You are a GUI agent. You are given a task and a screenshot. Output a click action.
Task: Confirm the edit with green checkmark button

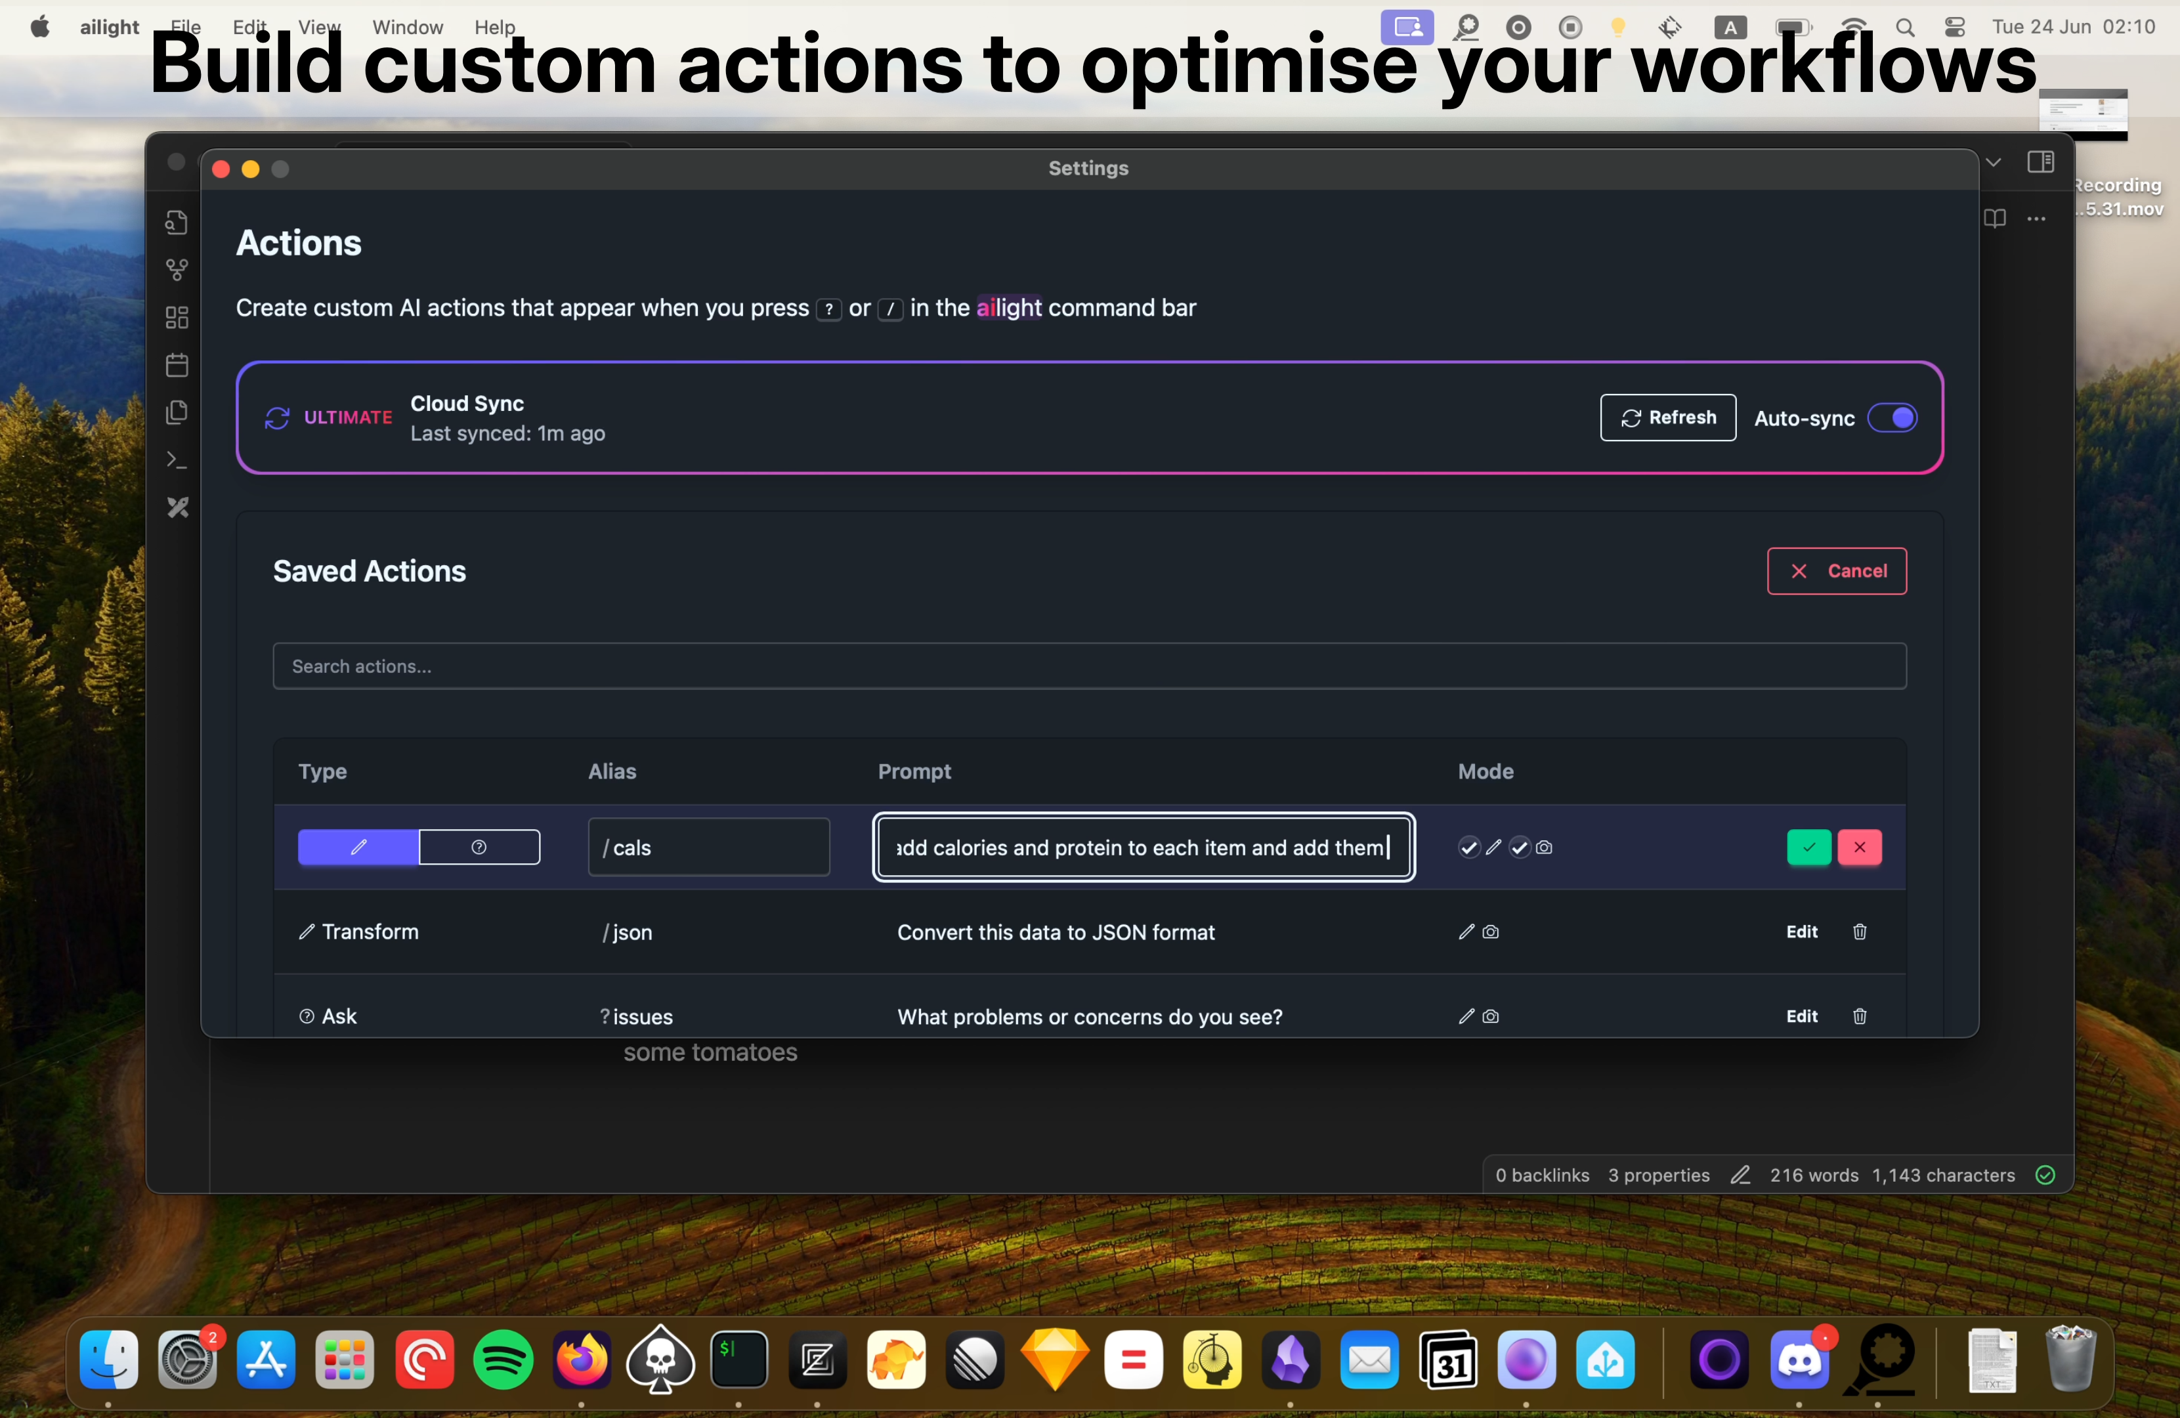coord(1809,848)
